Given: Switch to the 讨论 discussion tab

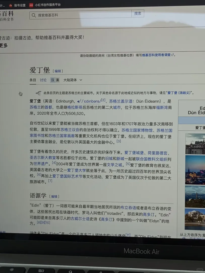Looking at the screenshot, I should tap(43, 80).
